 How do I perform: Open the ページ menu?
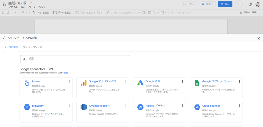pos(32,7)
